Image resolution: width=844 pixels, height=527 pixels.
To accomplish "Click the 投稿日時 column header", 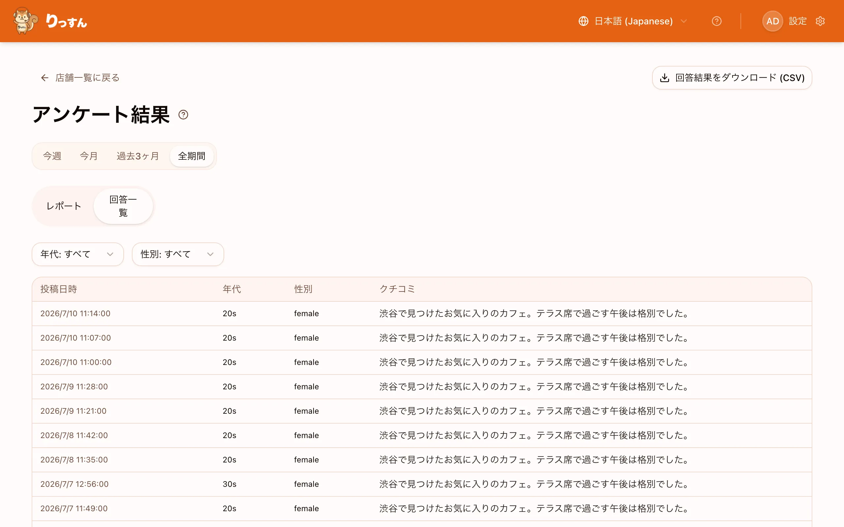I will tap(59, 289).
